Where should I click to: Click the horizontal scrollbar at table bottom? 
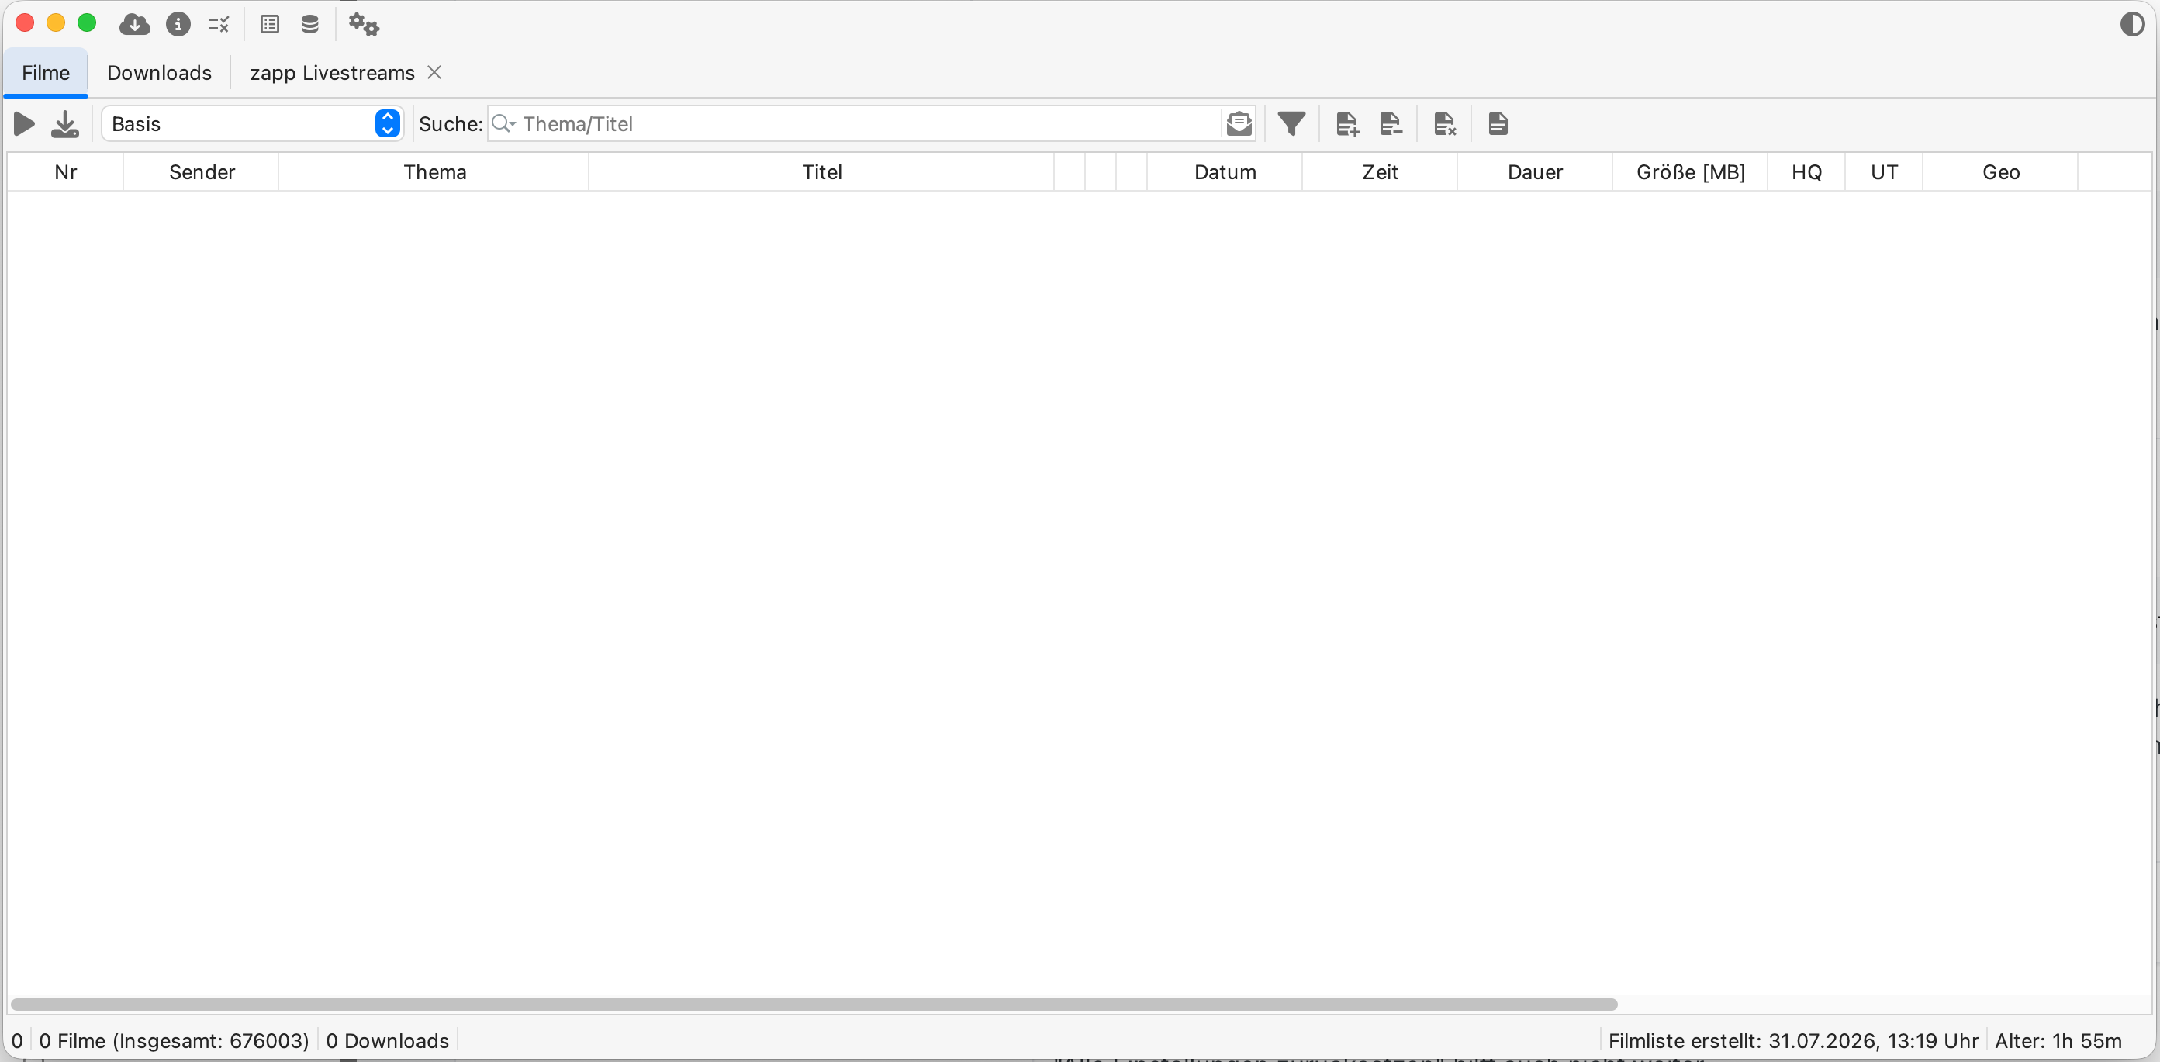pyautogui.click(x=814, y=1004)
